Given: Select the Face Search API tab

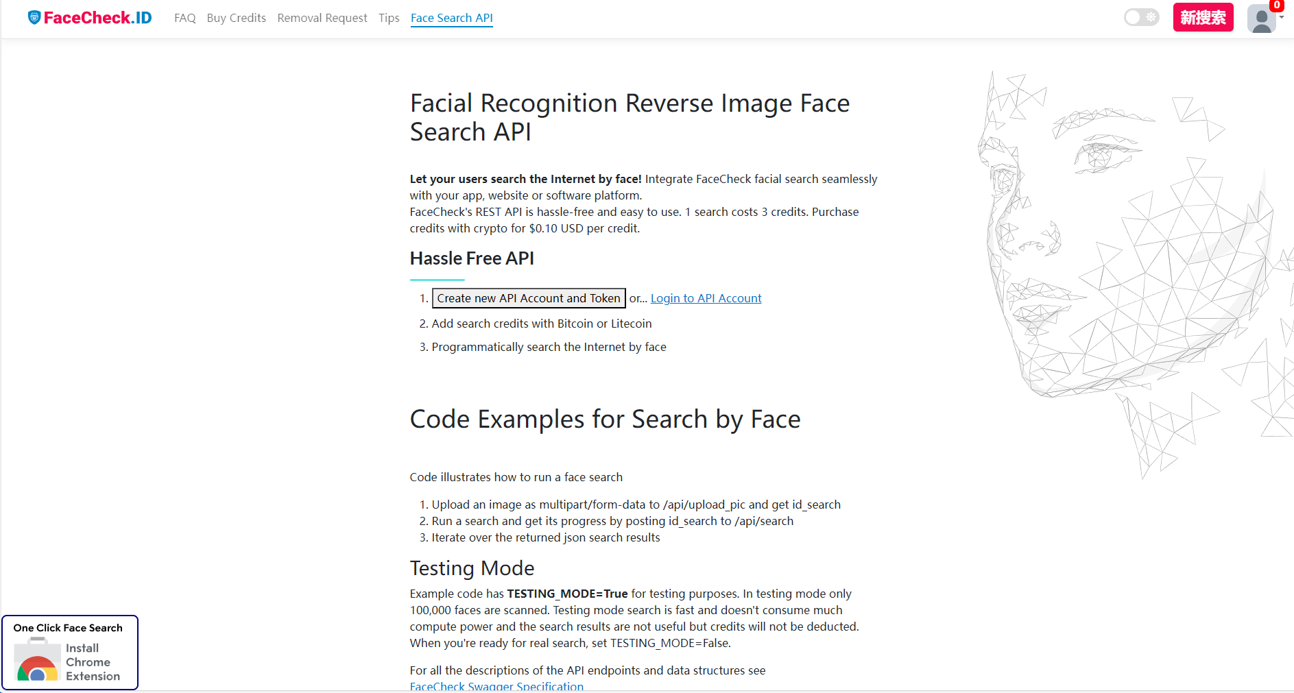Looking at the screenshot, I should (451, 18).
